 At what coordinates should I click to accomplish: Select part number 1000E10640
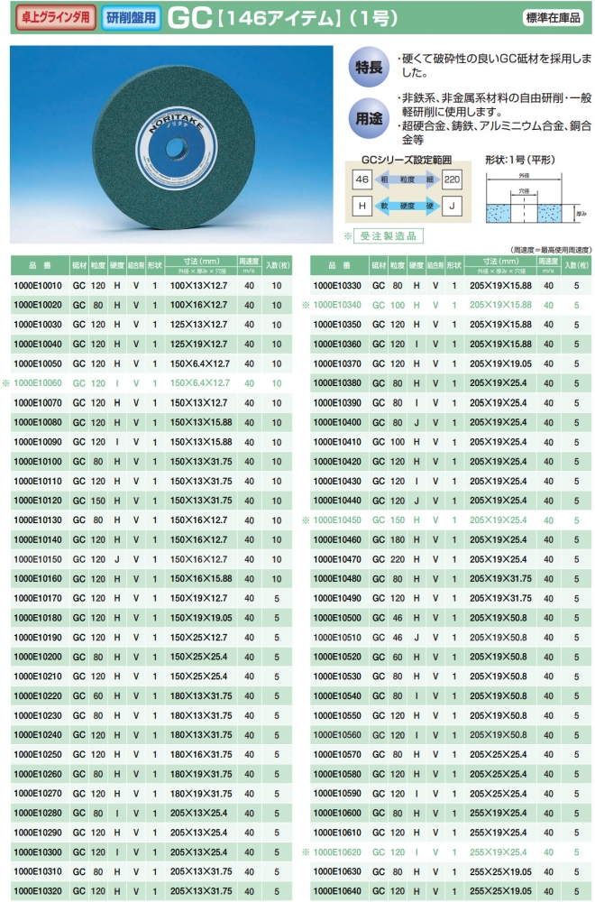[337, 891]
